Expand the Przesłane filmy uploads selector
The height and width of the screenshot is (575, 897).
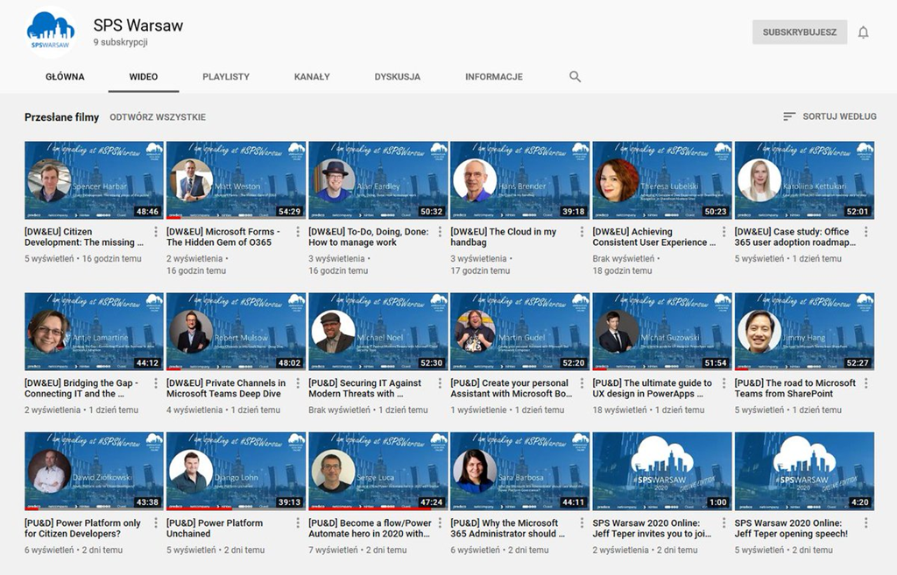click(61, 116)
